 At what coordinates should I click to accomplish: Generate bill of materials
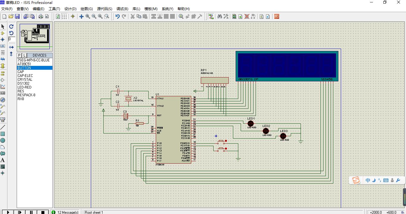coord(262,16)
